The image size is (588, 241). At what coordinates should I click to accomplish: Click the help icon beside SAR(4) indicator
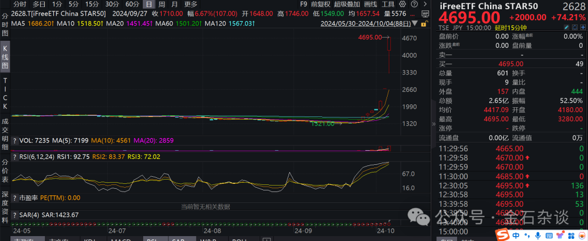click(15, 214)
